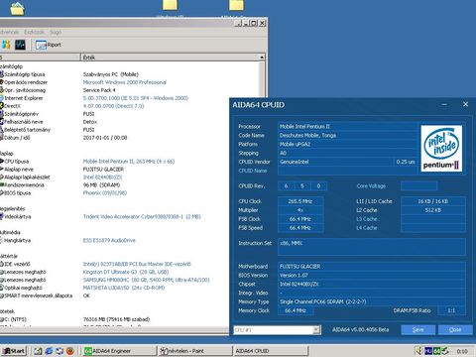This screenshot has width=476, height=357.
Task: Click the Phoenix BIOS type link
Action: pyautogui.click(x=105, y=193)
